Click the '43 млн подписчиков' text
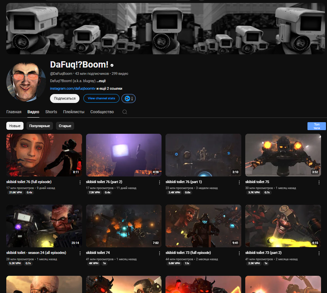This screenshot has width=327, height=293. 92,73
